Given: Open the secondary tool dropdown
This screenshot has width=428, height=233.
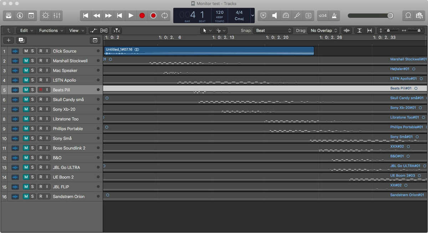Looking at the screenshot, I should tap(221, 31).
